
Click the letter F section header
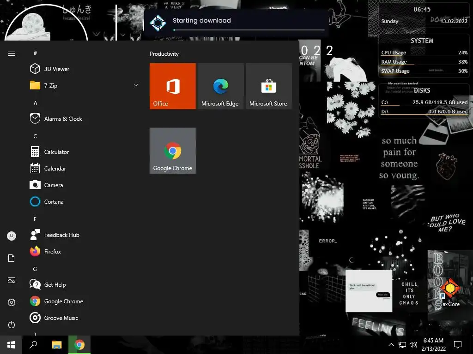tap(35, 219)
